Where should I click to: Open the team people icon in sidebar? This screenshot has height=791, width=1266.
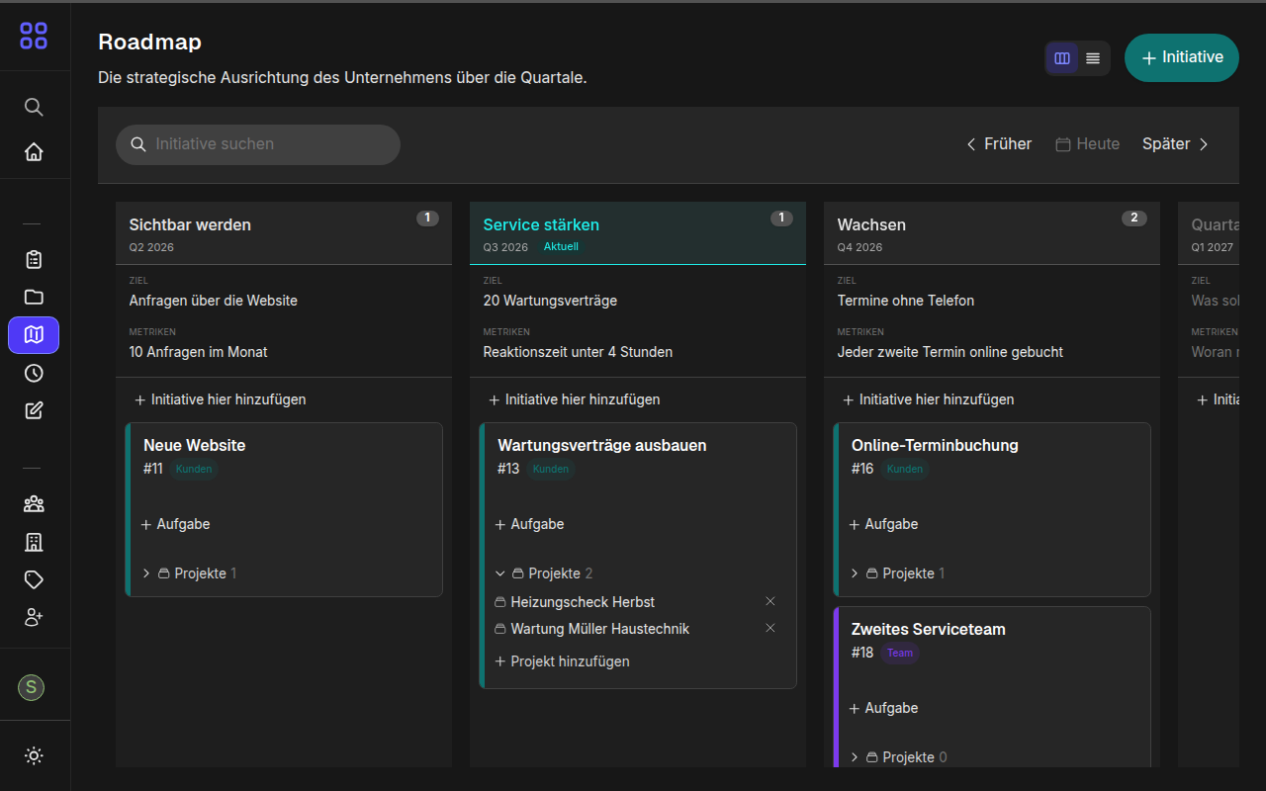34,504
